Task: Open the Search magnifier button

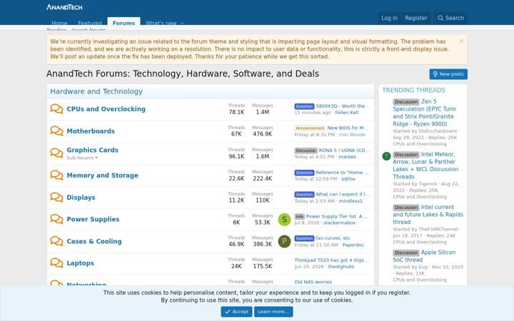Action: point(450,18)
